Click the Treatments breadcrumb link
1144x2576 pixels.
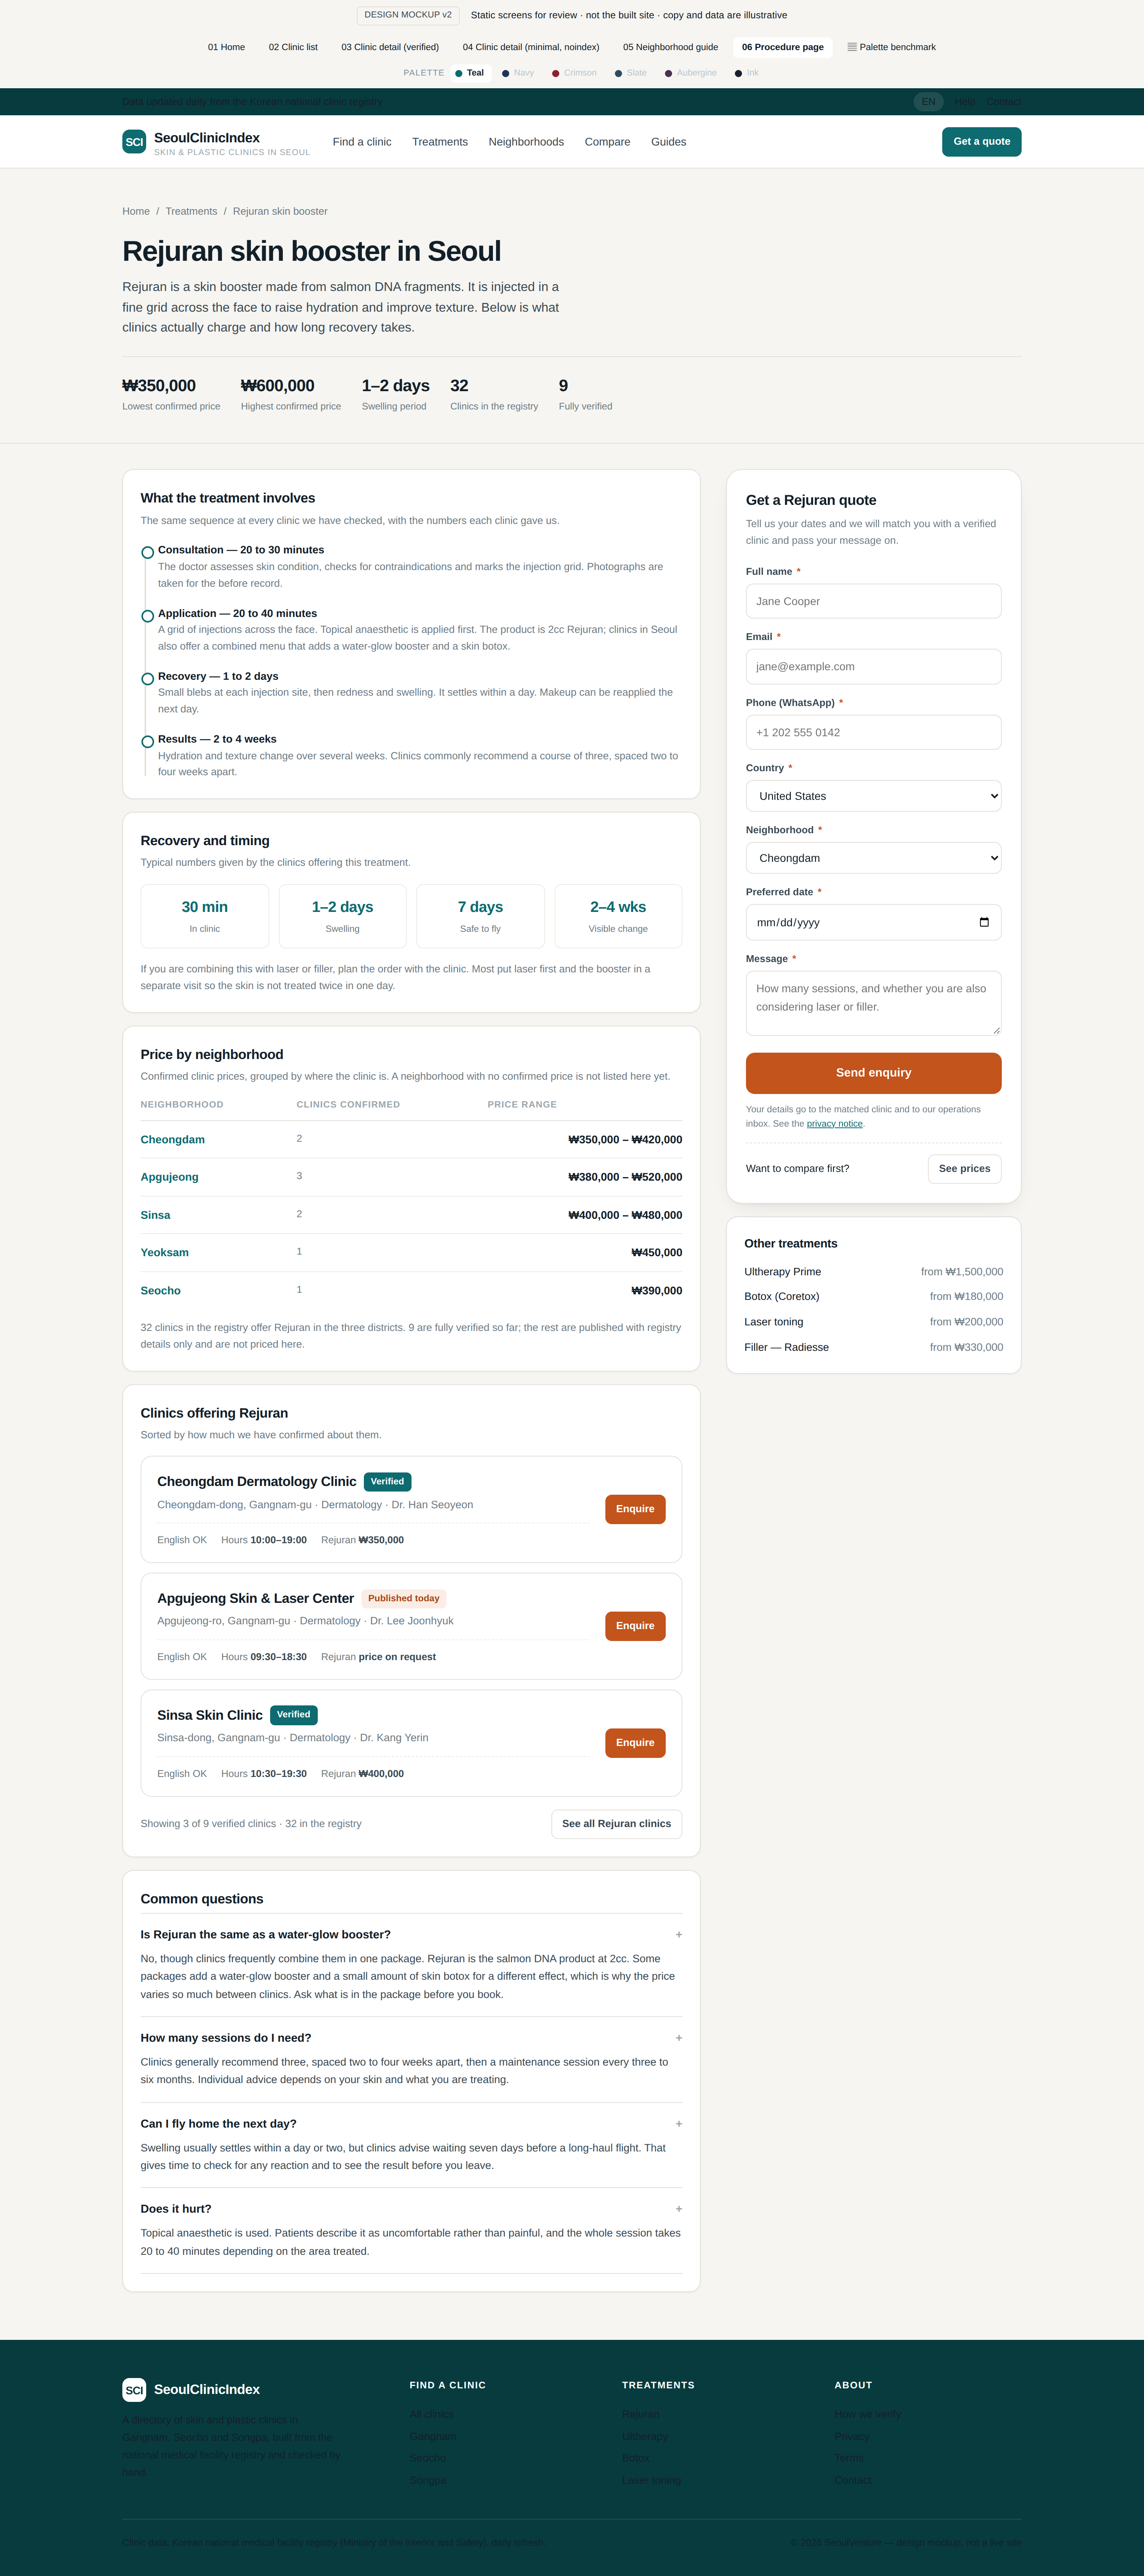(x=191, y=211)
